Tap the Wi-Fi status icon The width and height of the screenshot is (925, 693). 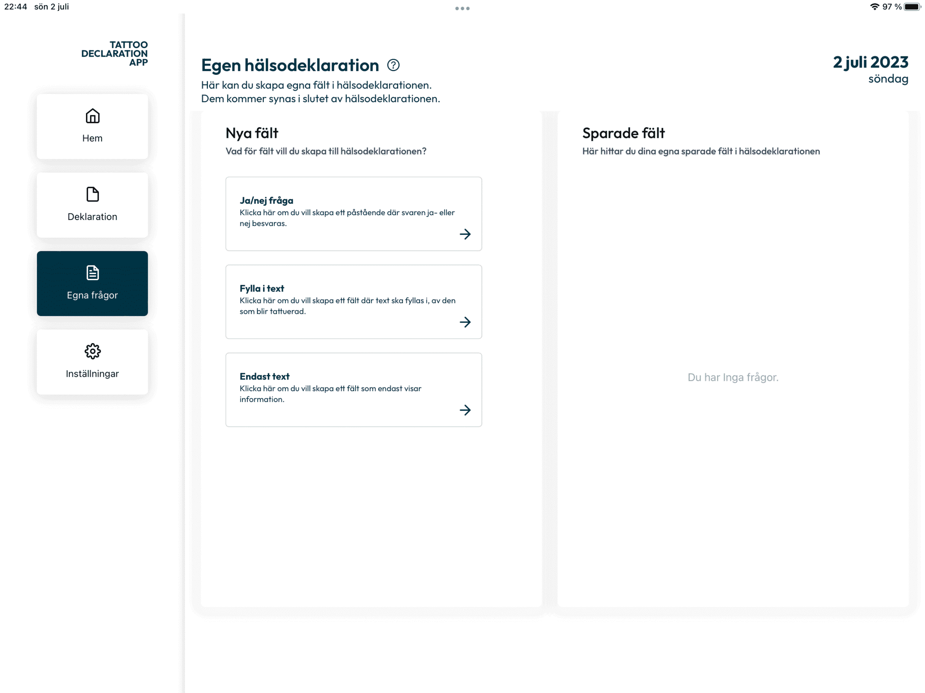(874, 7)
